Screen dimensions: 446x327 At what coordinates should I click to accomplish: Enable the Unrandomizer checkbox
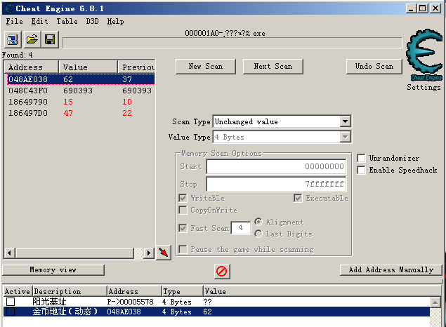click(x=361, y=158)
